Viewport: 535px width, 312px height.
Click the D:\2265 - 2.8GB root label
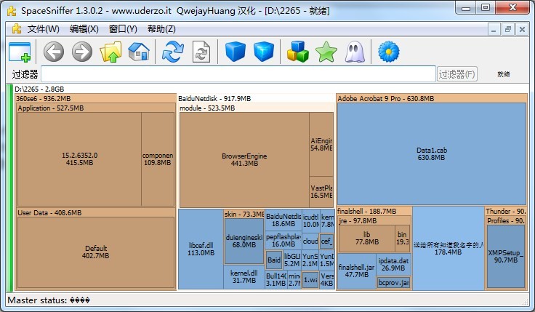[39, 89]
